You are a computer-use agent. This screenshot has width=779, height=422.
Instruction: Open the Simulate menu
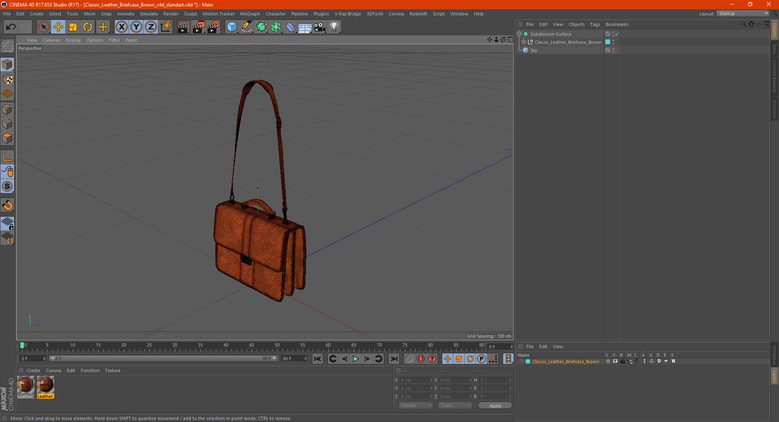point(149,14)
